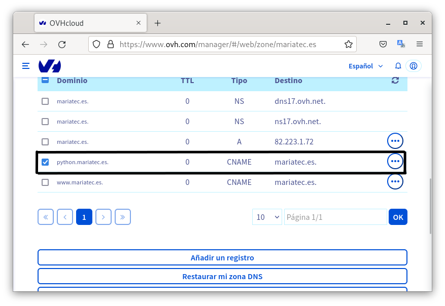445x306 pixels.
Task: Open the OVHcloud hamburger sidebar menu
Action: 26,66
